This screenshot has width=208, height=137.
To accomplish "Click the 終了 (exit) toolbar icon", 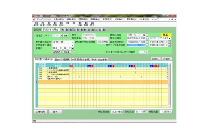I will click(92, 24).
